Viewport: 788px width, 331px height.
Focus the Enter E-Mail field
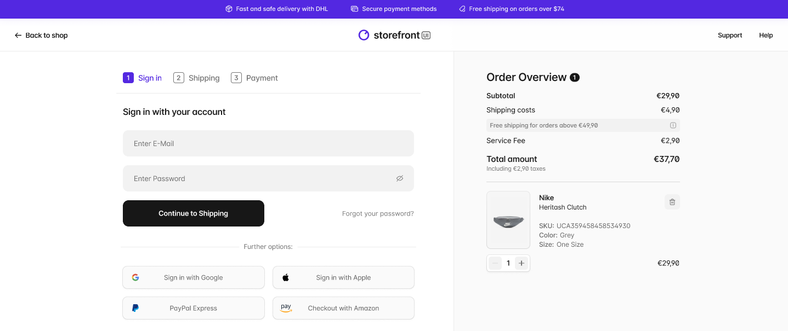[268, 143]
